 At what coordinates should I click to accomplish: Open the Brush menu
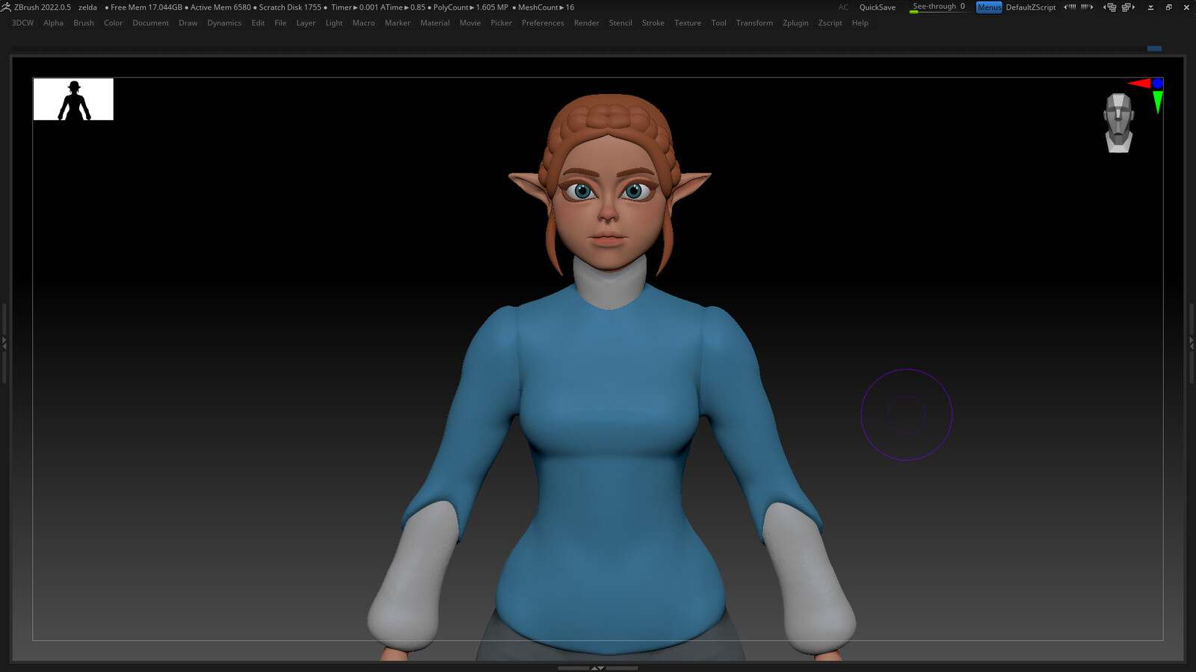84,23
